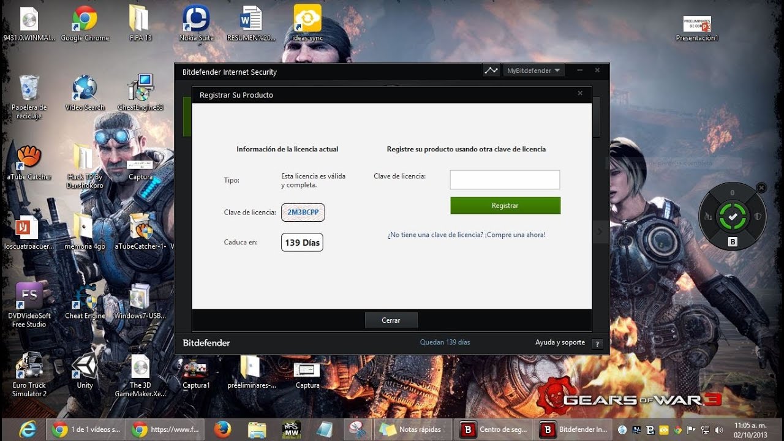Viewport: 784px width, 441px height.
Task: Click the 139 Días expiry value
Action: click(302, 243)
